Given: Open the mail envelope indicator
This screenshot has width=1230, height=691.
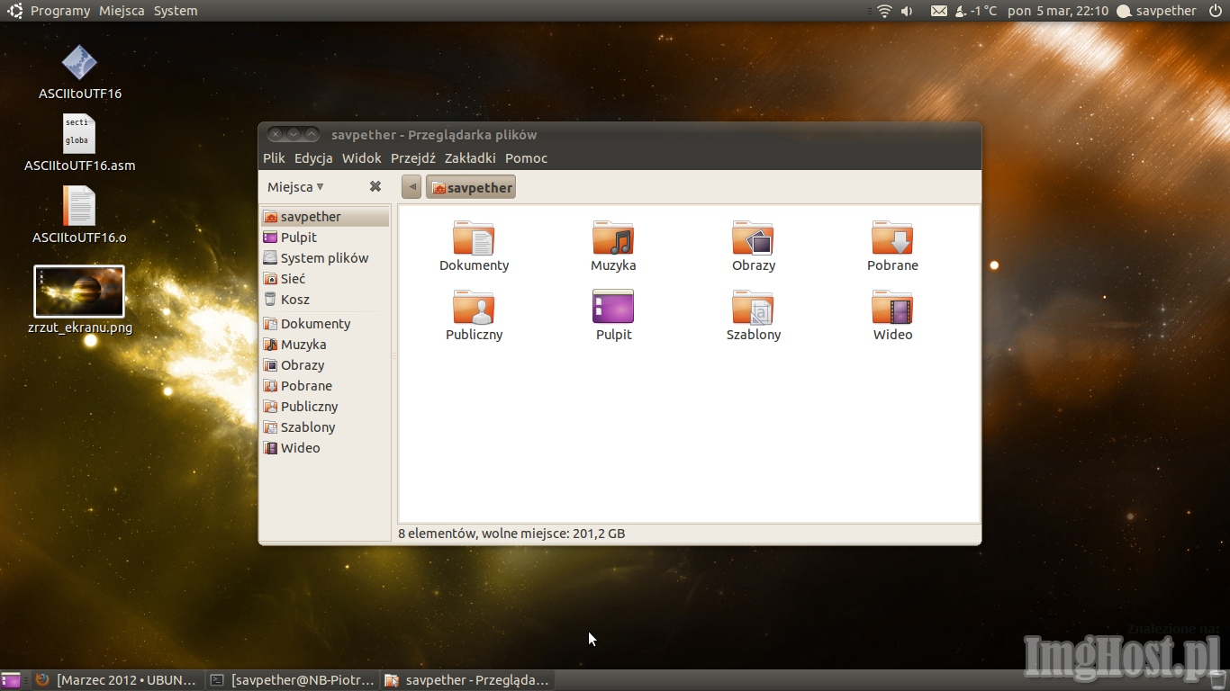Looking at the screenshot, I should 939,11.
